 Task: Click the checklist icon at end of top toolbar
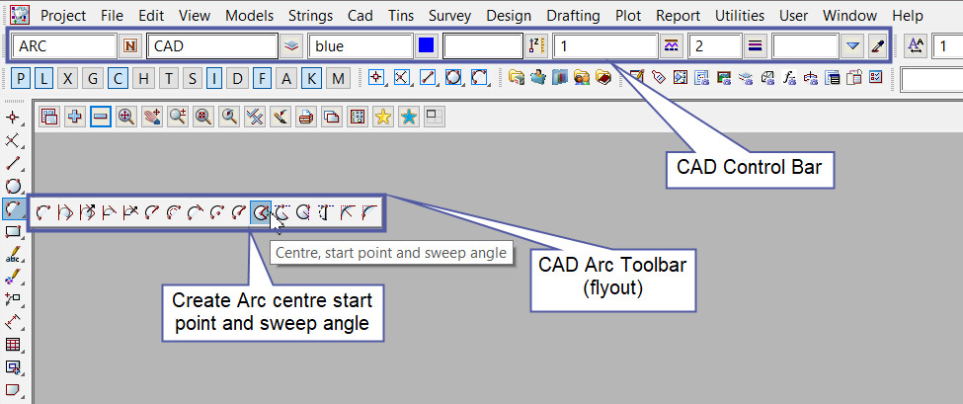coord(876,78)
